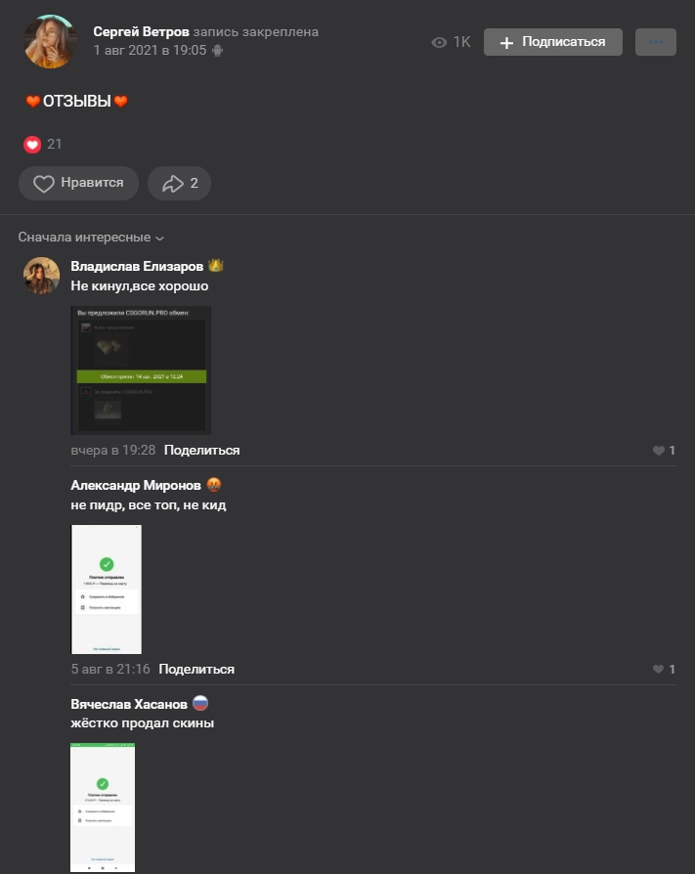This screenshot has height=874, width=695.
Task: Open Александр Миронов's payment screenshot thumbnail
Action: tap(107, 590)
